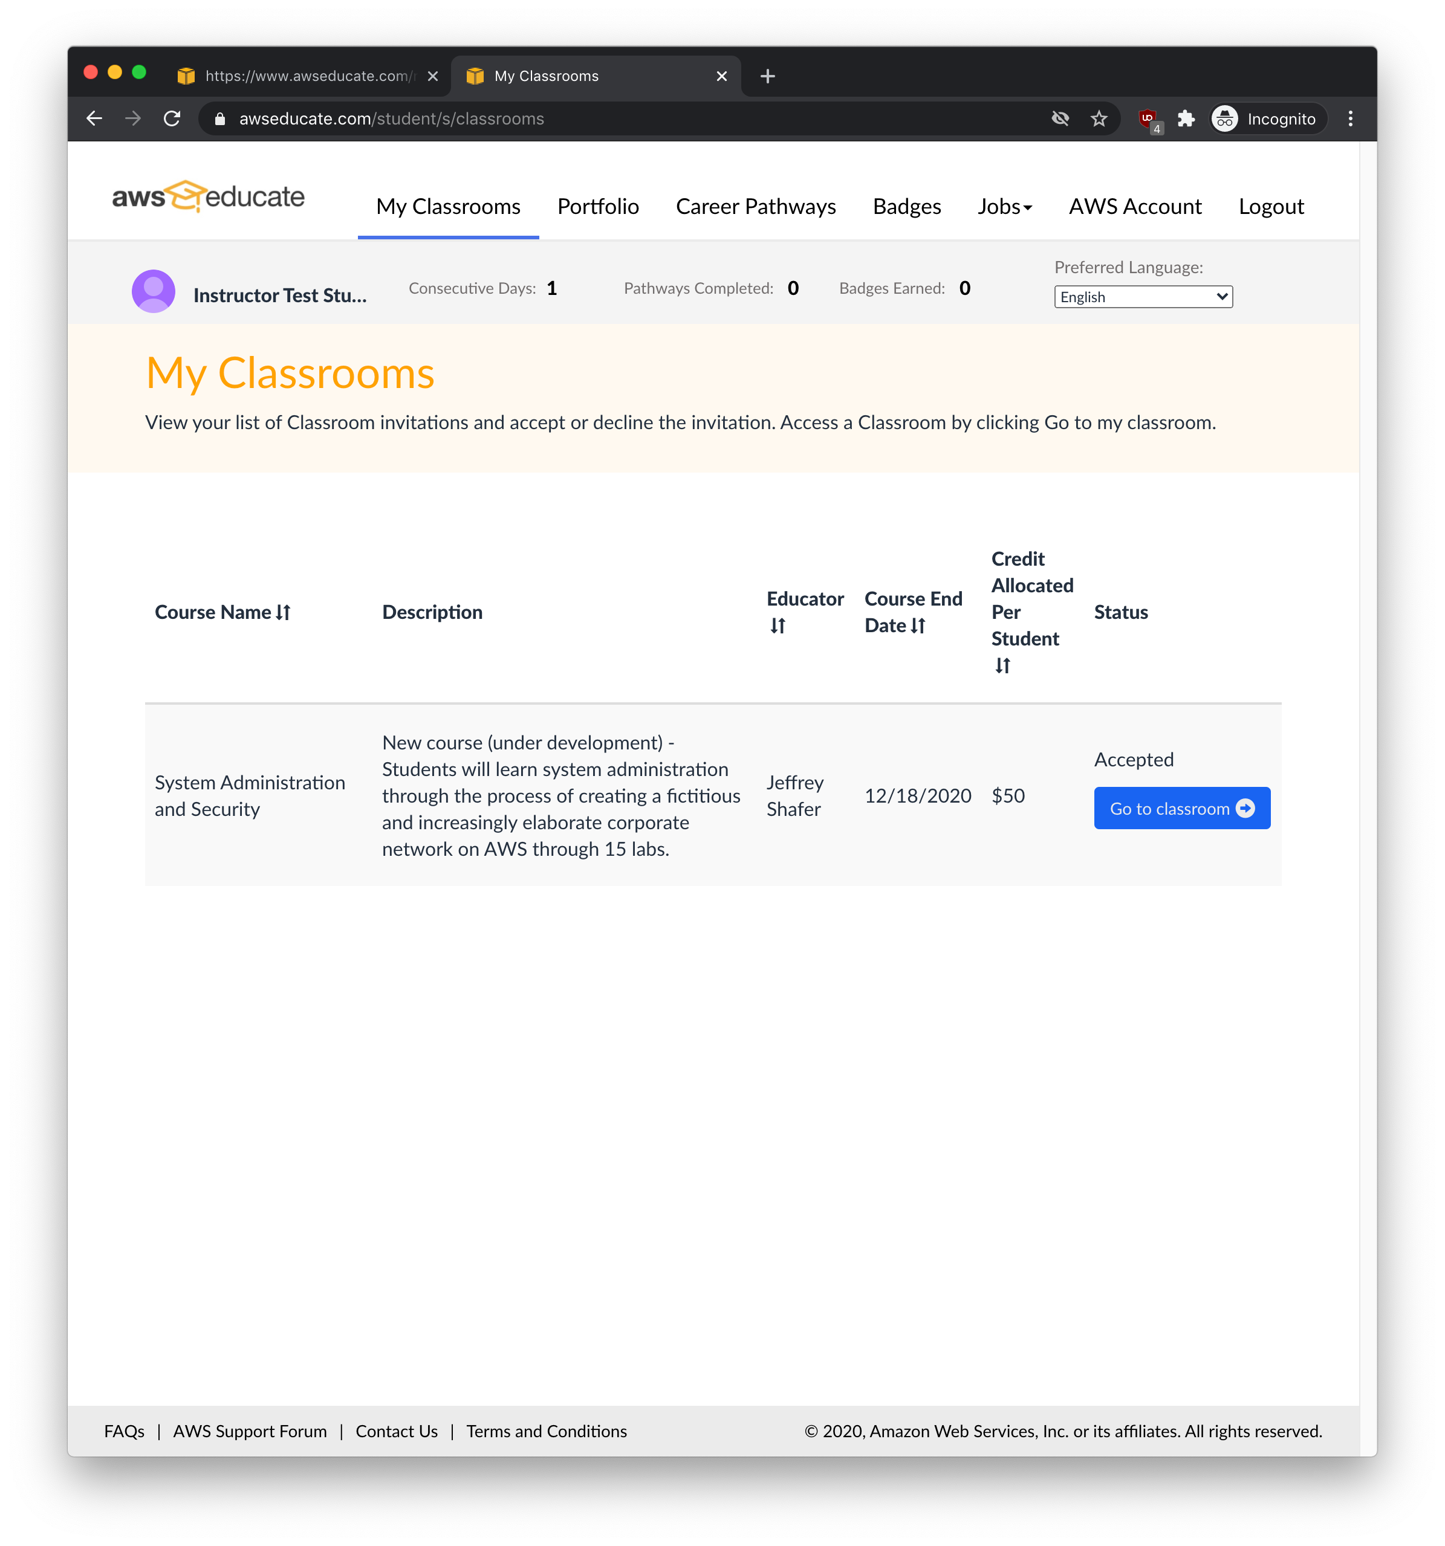Click the browser forward arrow
Viewport: 1445px width, 1546px height.
133,118
